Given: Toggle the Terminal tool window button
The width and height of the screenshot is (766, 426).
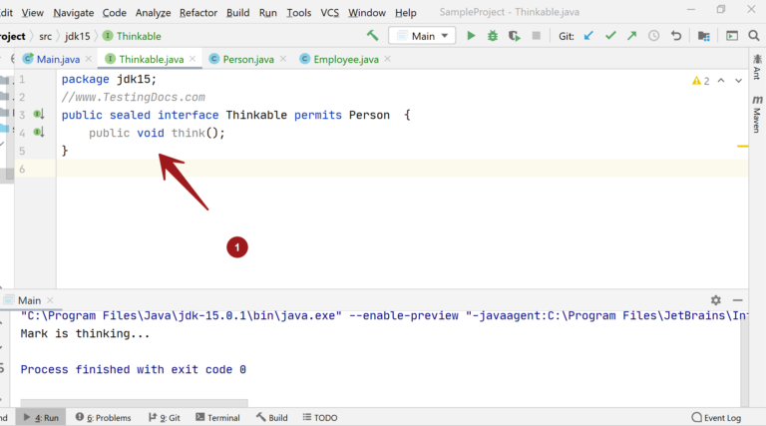Looking at the screenshot, I should pos(217,417).
